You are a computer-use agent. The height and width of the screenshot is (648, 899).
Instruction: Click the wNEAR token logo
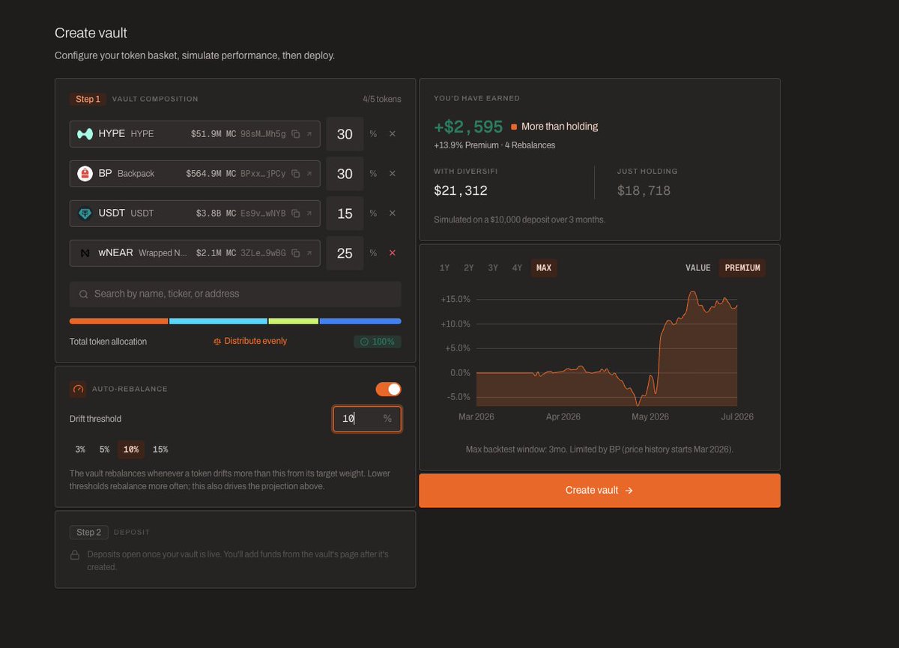(x=85, y=253)
